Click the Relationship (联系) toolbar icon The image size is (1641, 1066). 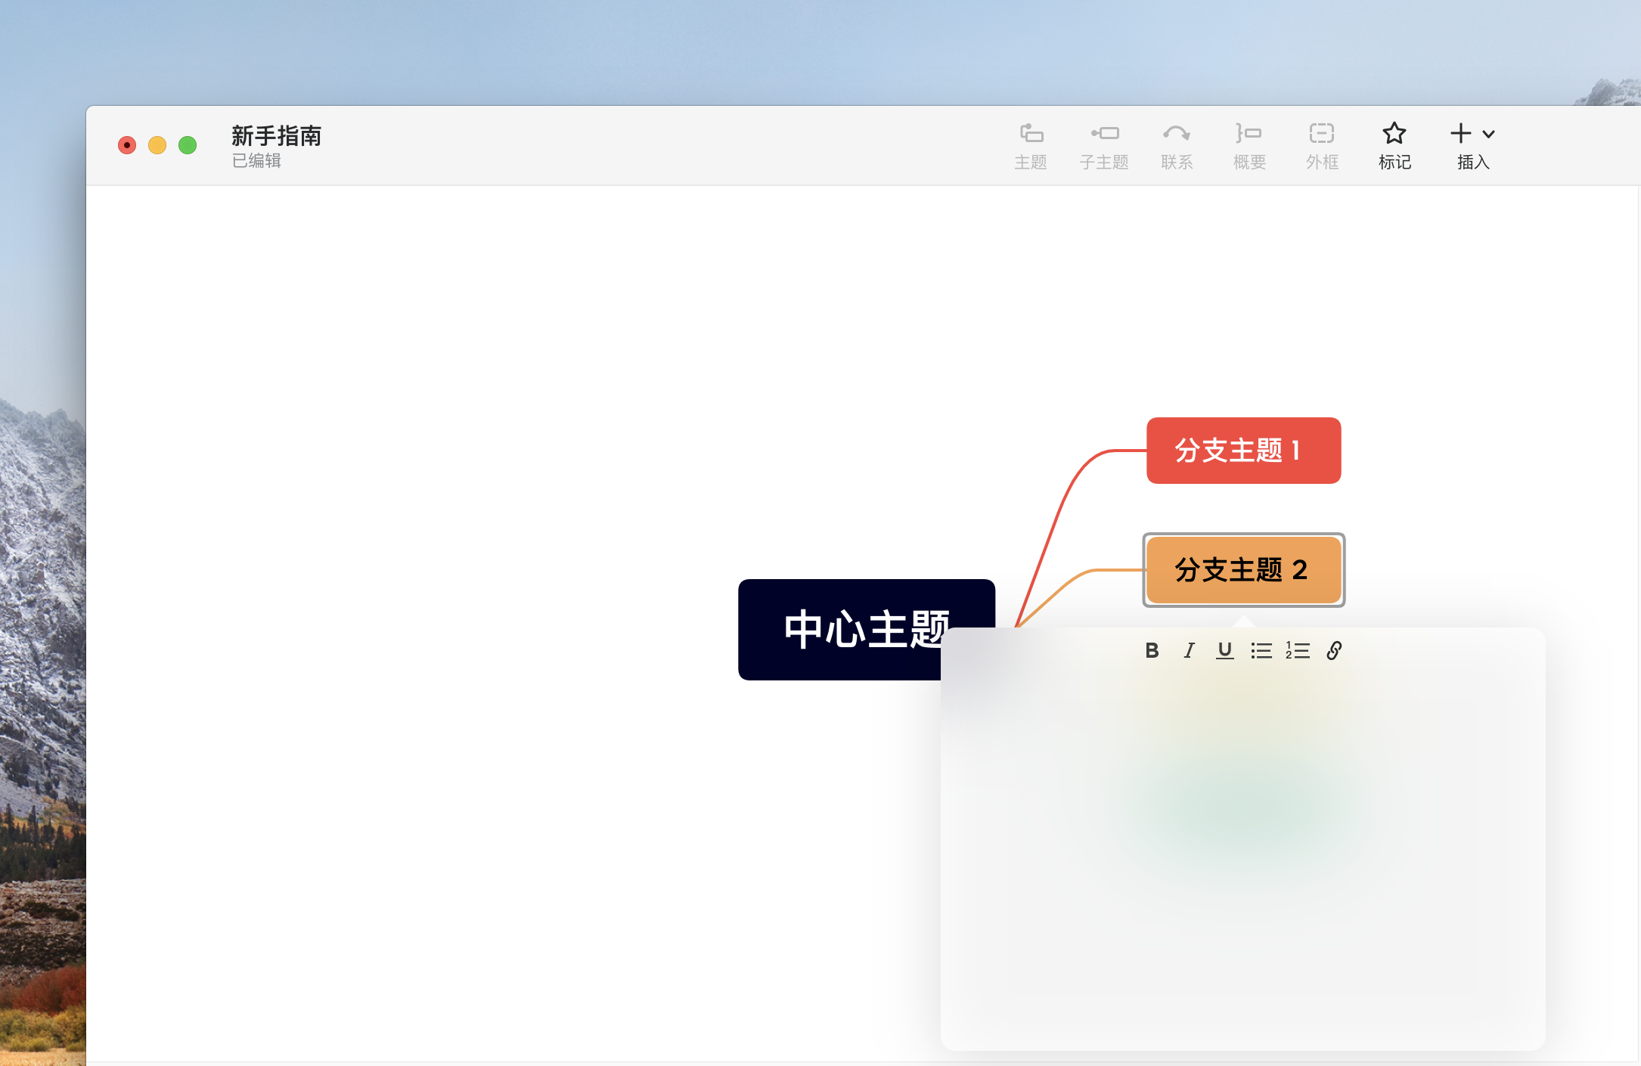tap(1177, 134)
